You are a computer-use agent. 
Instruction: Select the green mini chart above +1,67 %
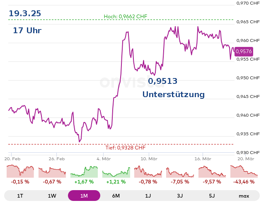coord(84,171)
